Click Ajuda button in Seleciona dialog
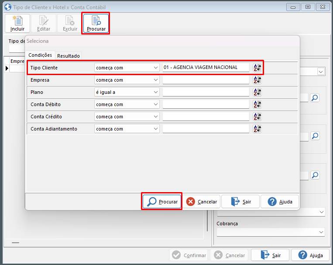333x265 pixels. tap(280, 201)
